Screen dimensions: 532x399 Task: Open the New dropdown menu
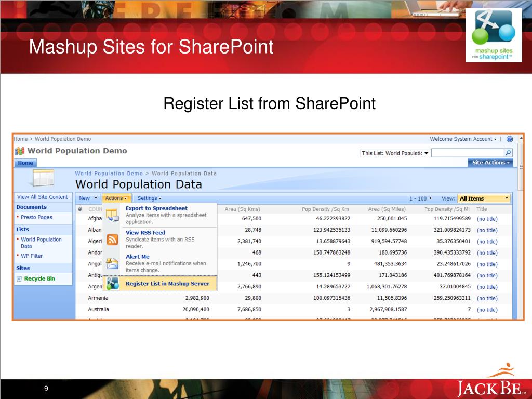[88, 198]
